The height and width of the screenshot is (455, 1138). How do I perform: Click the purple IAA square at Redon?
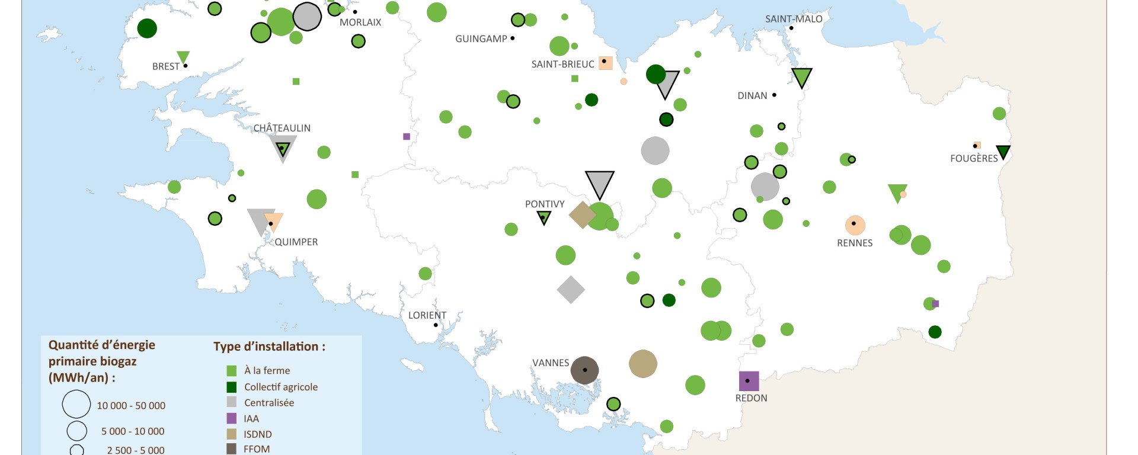coord(749,381)
